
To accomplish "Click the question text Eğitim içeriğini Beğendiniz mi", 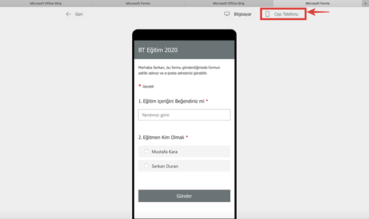I will point(173,101).
